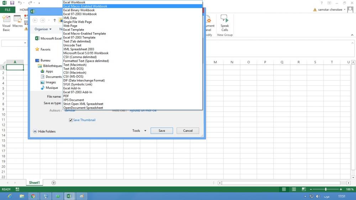Open the FILE tab
Image resolution: width=356 pixels, height=200 pixels.
point(8,10)
